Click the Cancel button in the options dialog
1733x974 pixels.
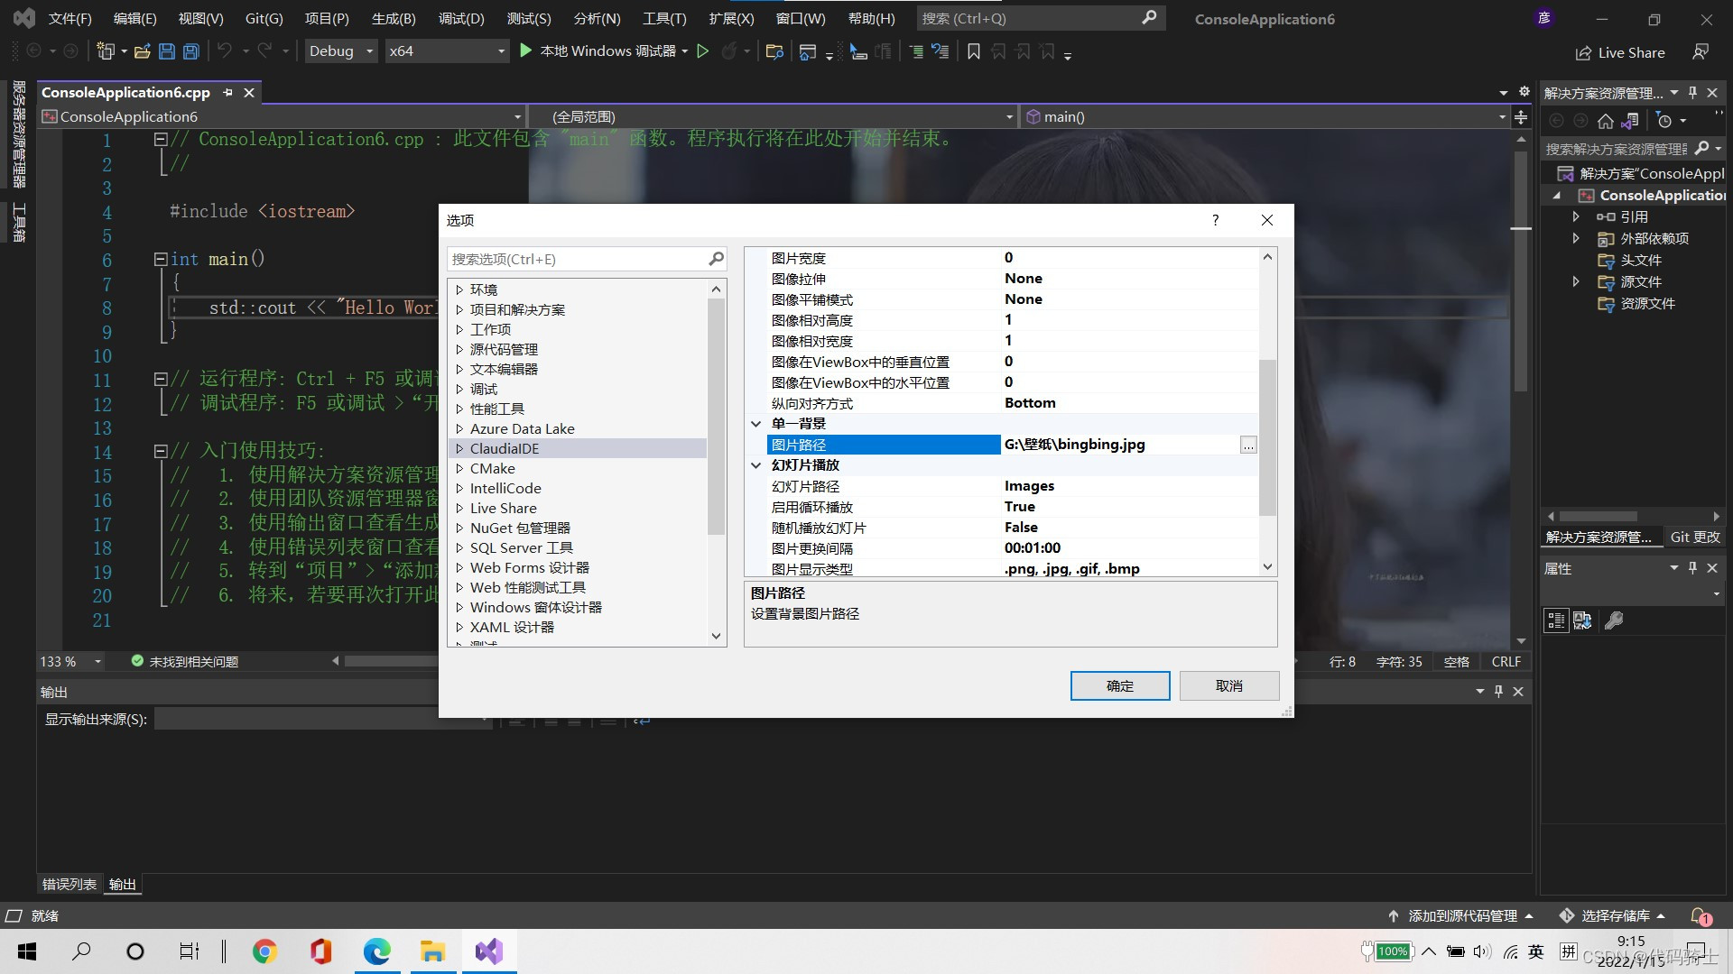[x=1228, y=685]
